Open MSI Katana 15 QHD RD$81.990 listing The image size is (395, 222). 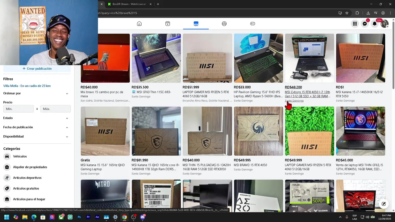click(156, 141)
